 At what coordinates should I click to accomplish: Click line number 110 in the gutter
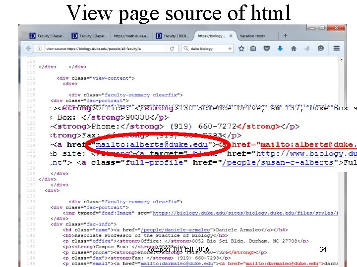point(31,67)
